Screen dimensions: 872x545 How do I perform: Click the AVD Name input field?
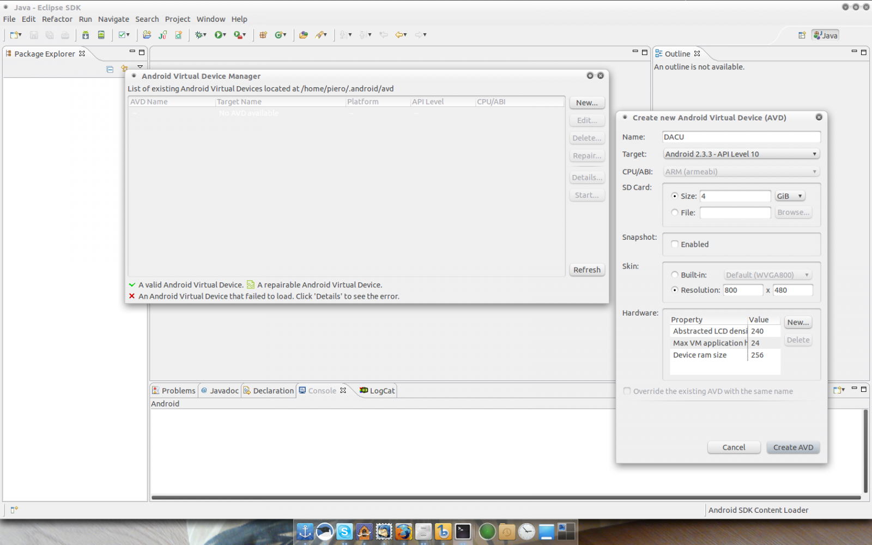pos(741,137)
